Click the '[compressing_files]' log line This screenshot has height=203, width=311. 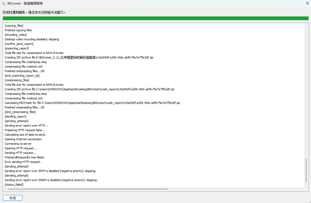17,80
